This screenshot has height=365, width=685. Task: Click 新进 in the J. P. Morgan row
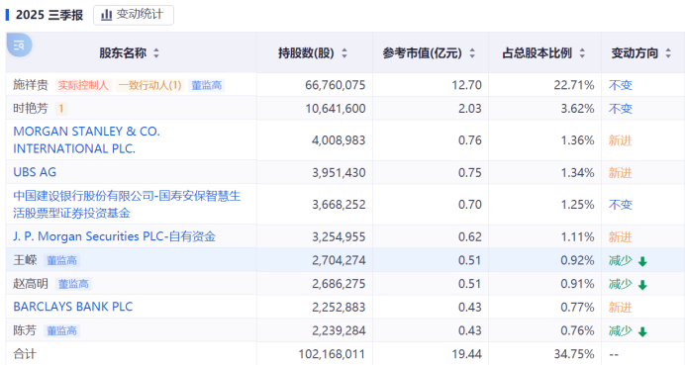(x=621, y=237)
